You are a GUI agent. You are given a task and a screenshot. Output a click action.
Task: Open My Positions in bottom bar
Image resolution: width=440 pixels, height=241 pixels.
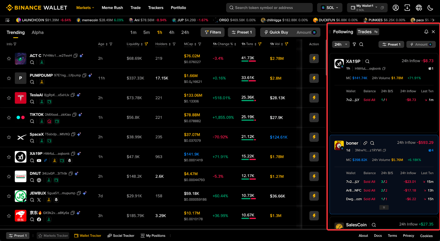(153, 236)
